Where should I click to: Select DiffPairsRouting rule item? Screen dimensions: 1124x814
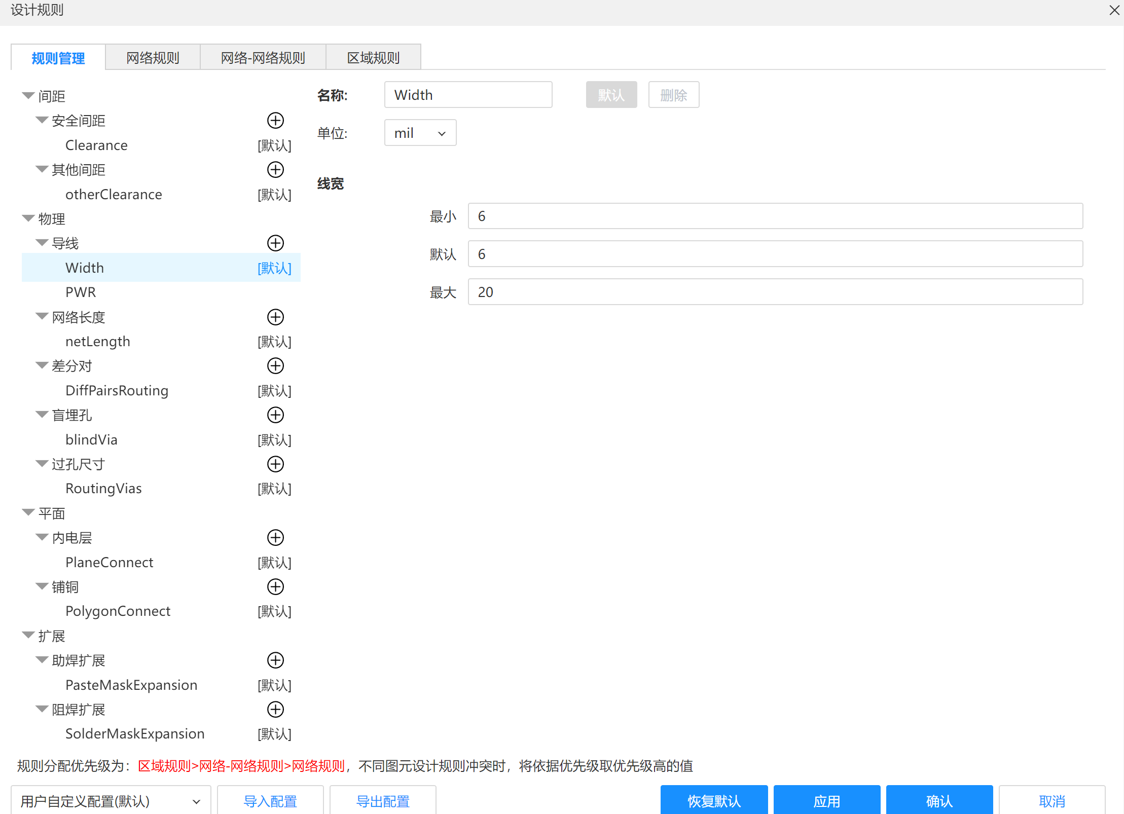click(x=117, y=391)
